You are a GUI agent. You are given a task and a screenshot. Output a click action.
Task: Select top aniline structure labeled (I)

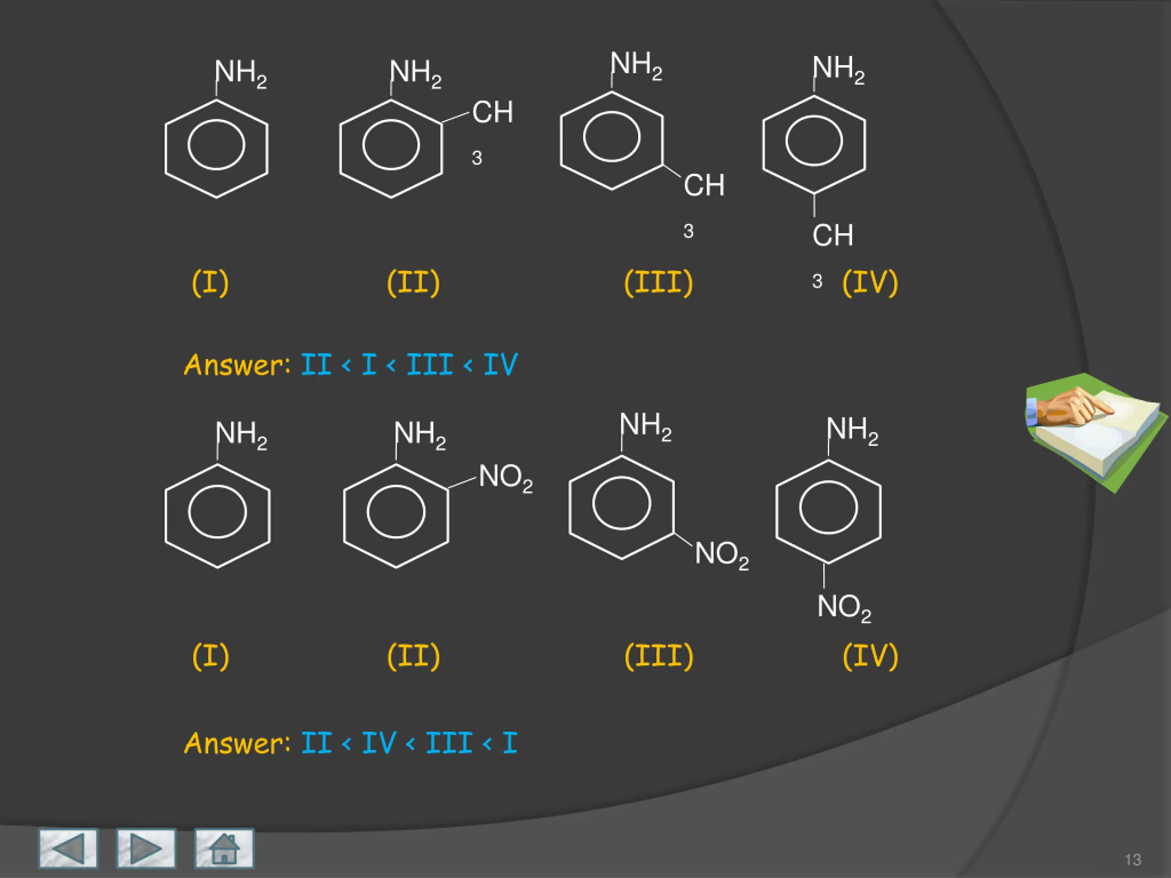pyautogui.click(x=216, y=145)
